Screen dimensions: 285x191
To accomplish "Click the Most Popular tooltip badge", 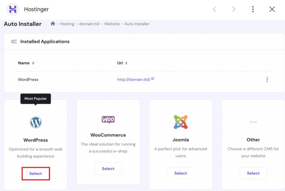I will point(36,99).
